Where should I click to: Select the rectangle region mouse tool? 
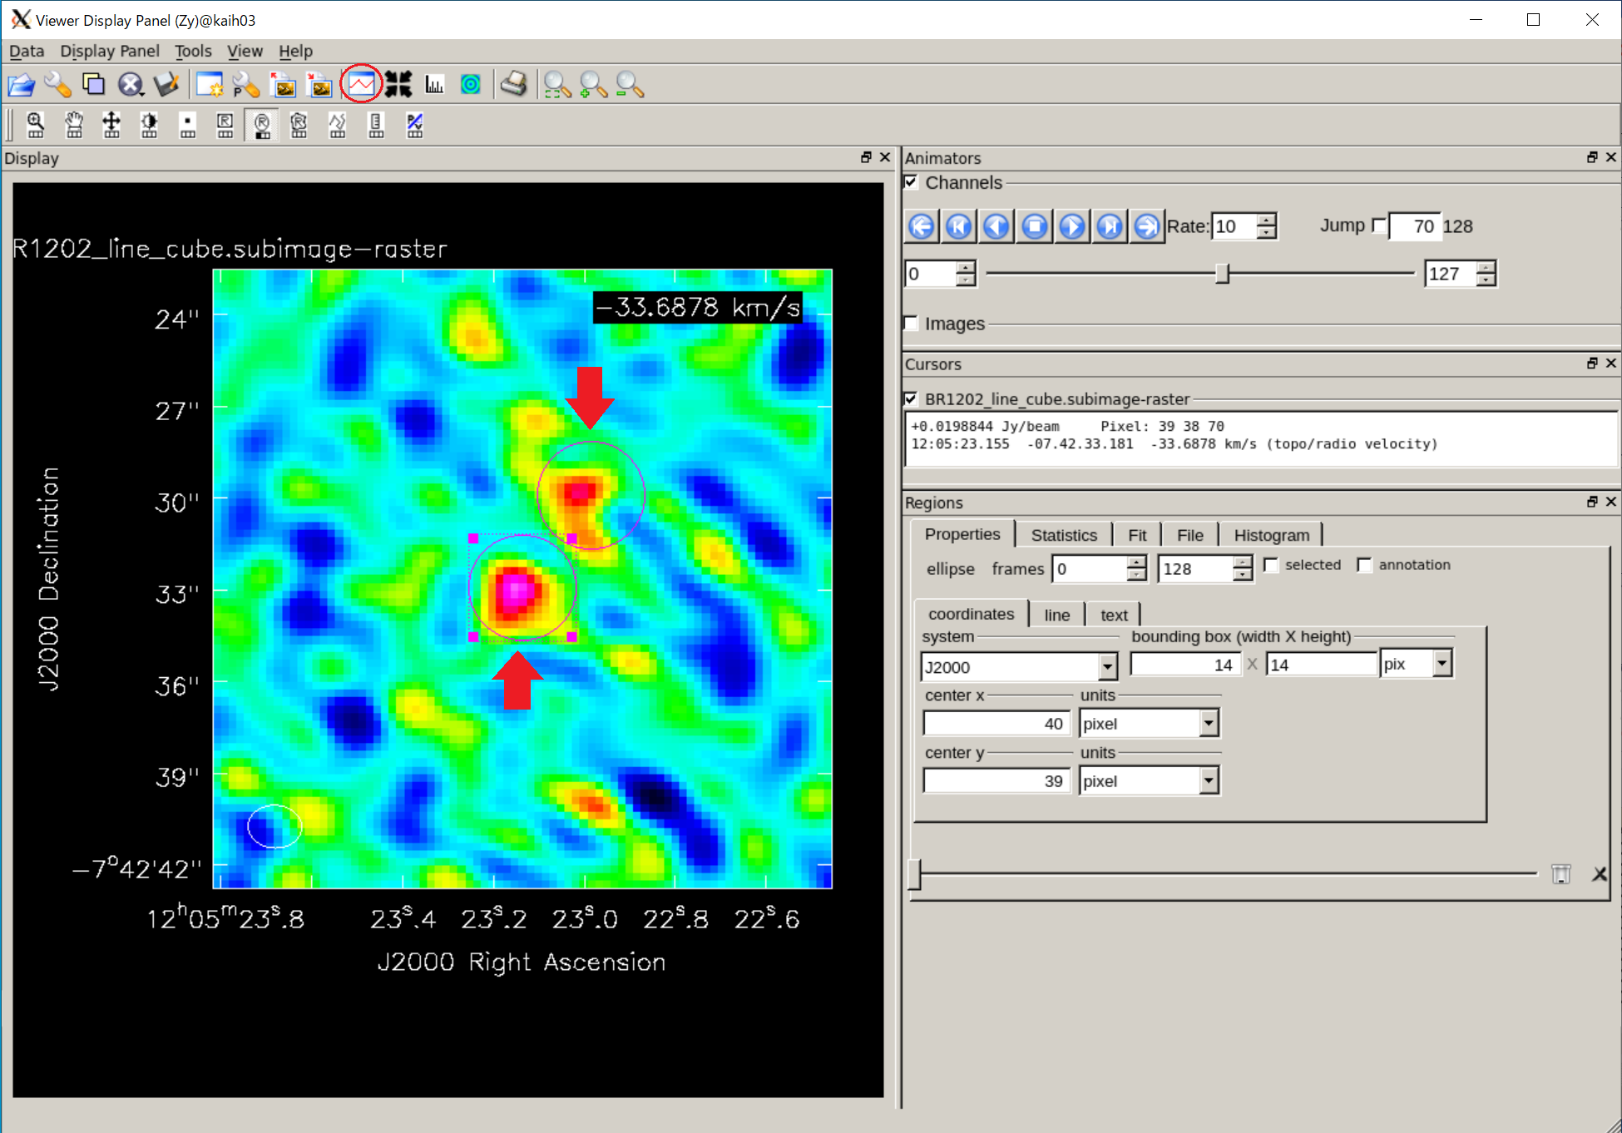pyautogui.click(x=225, y=126)
